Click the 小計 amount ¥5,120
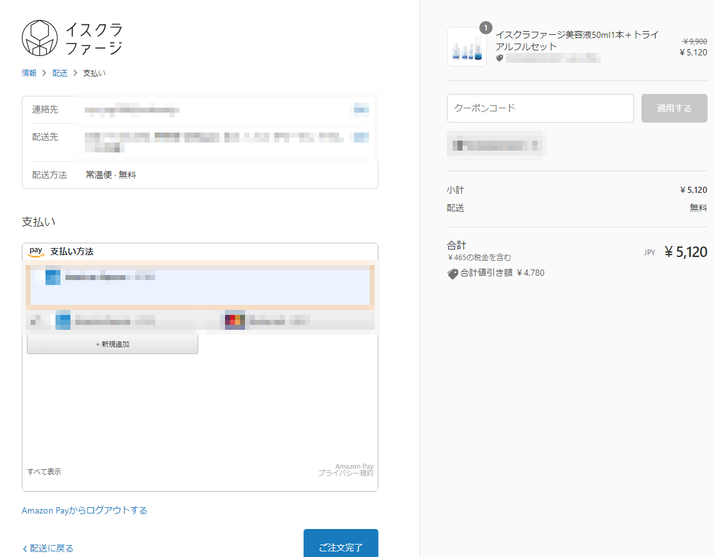715x557 pixels. click(x=694, y=190)
